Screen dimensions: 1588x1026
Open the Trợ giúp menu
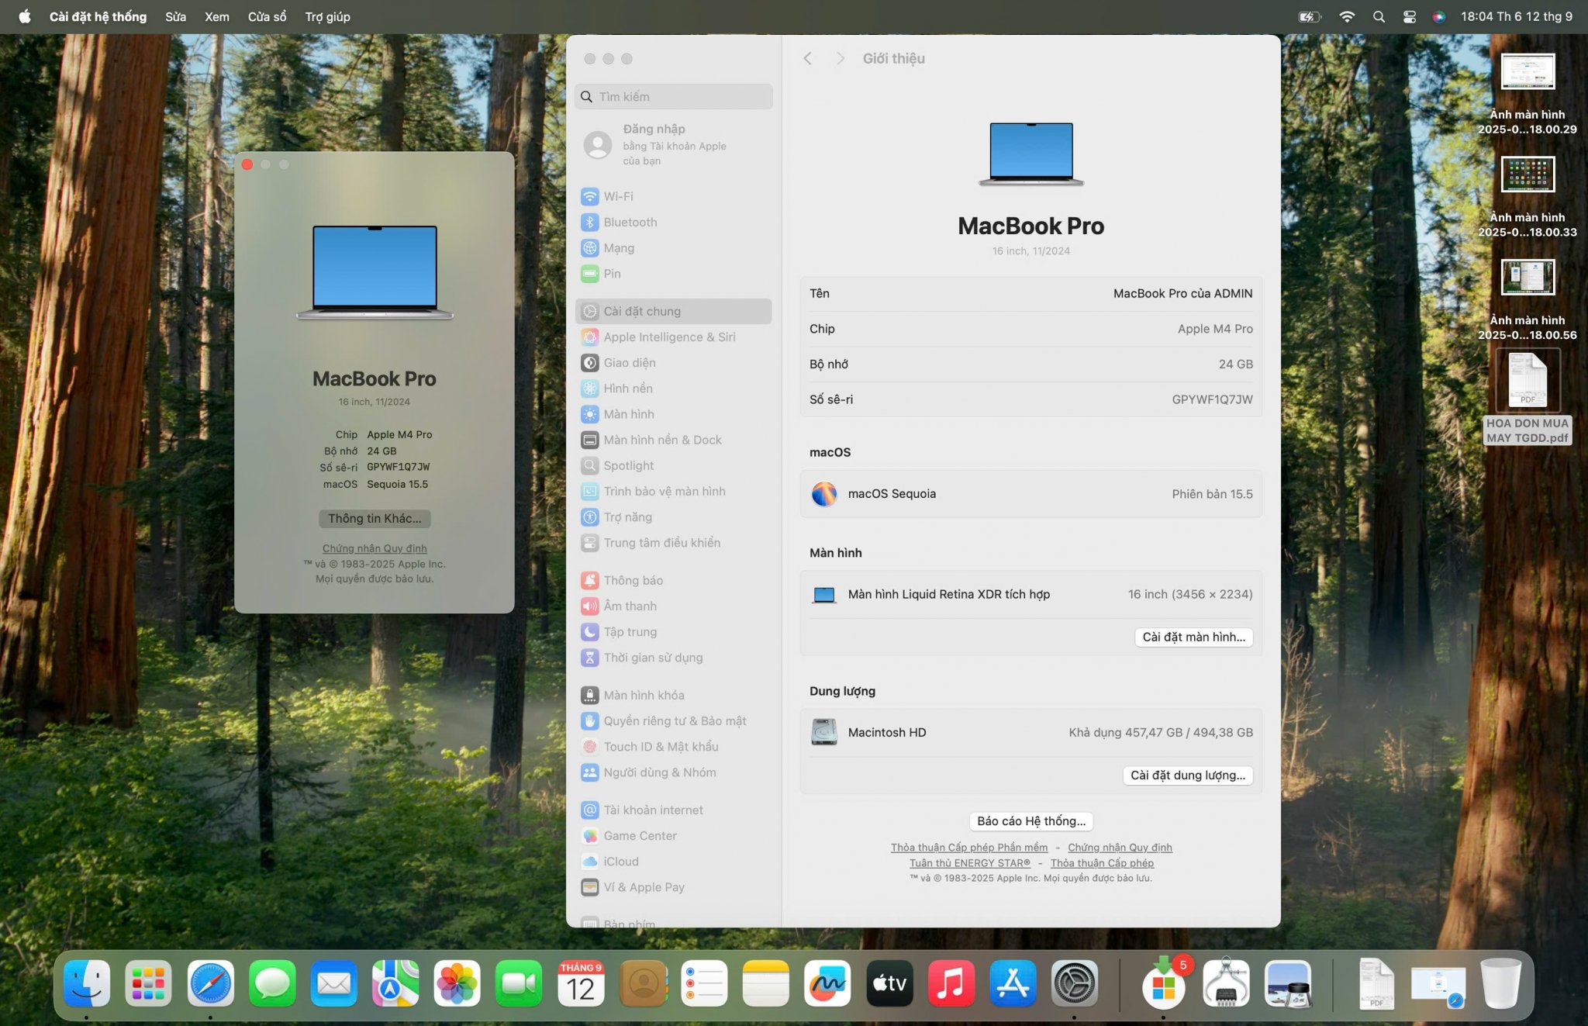point(327,16)
